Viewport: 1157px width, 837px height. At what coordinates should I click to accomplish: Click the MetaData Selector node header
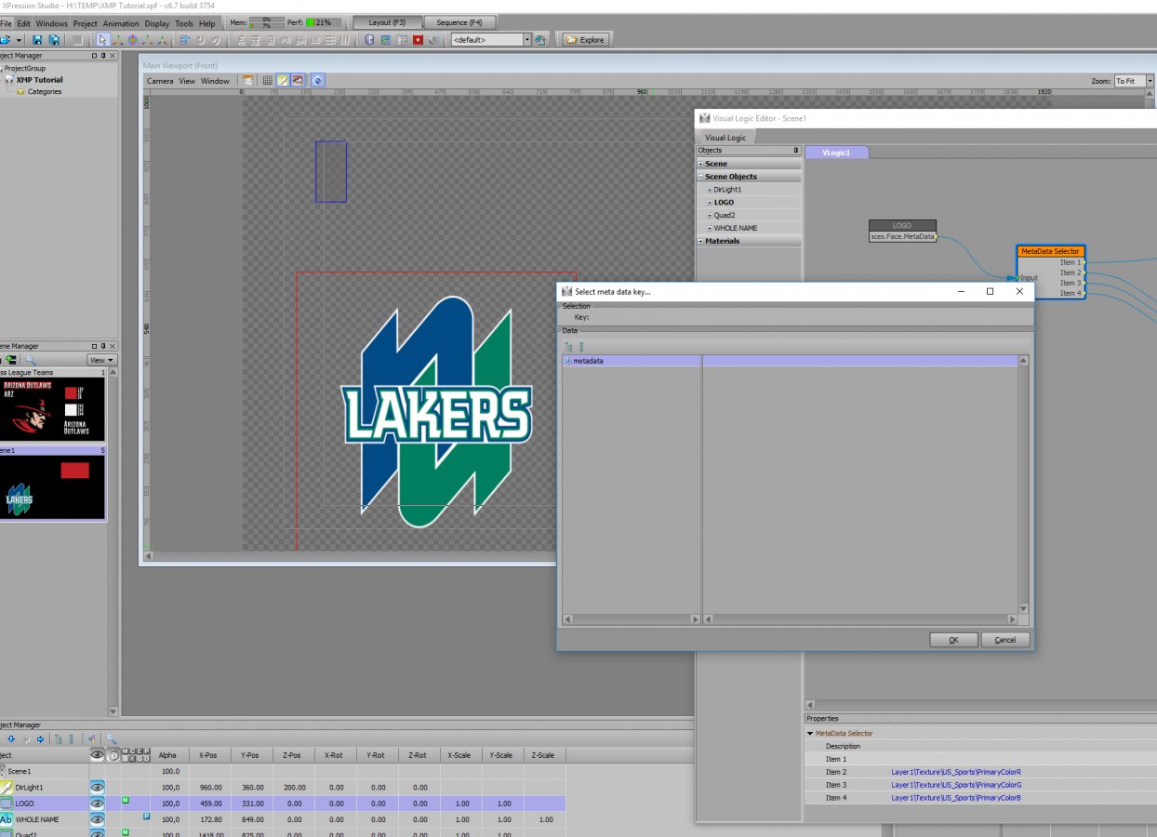1050,251
